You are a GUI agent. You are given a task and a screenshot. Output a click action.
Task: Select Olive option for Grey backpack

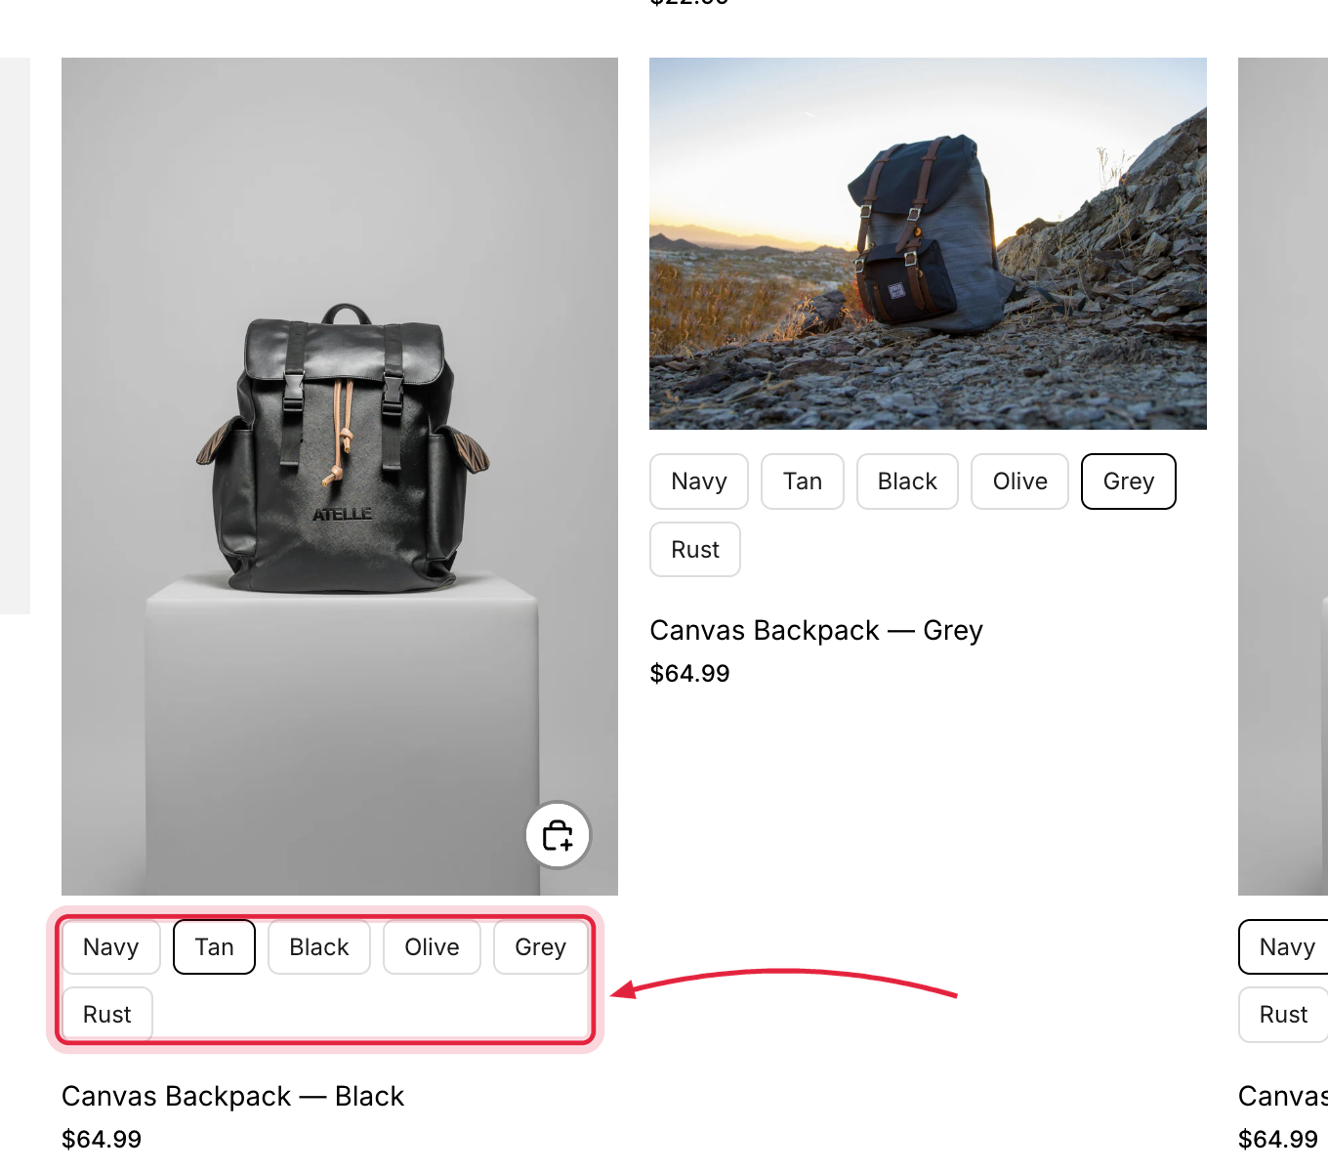coord(1020,481)
